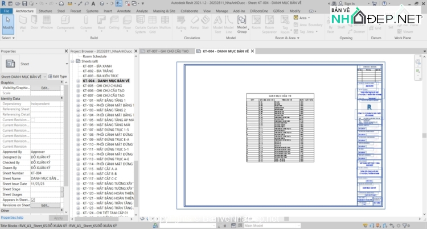Click Edit button for Visibility/Graphics Overrides
Image resolution: width=427 pixels, height=229 pixels.
click(x=45, y=88)
